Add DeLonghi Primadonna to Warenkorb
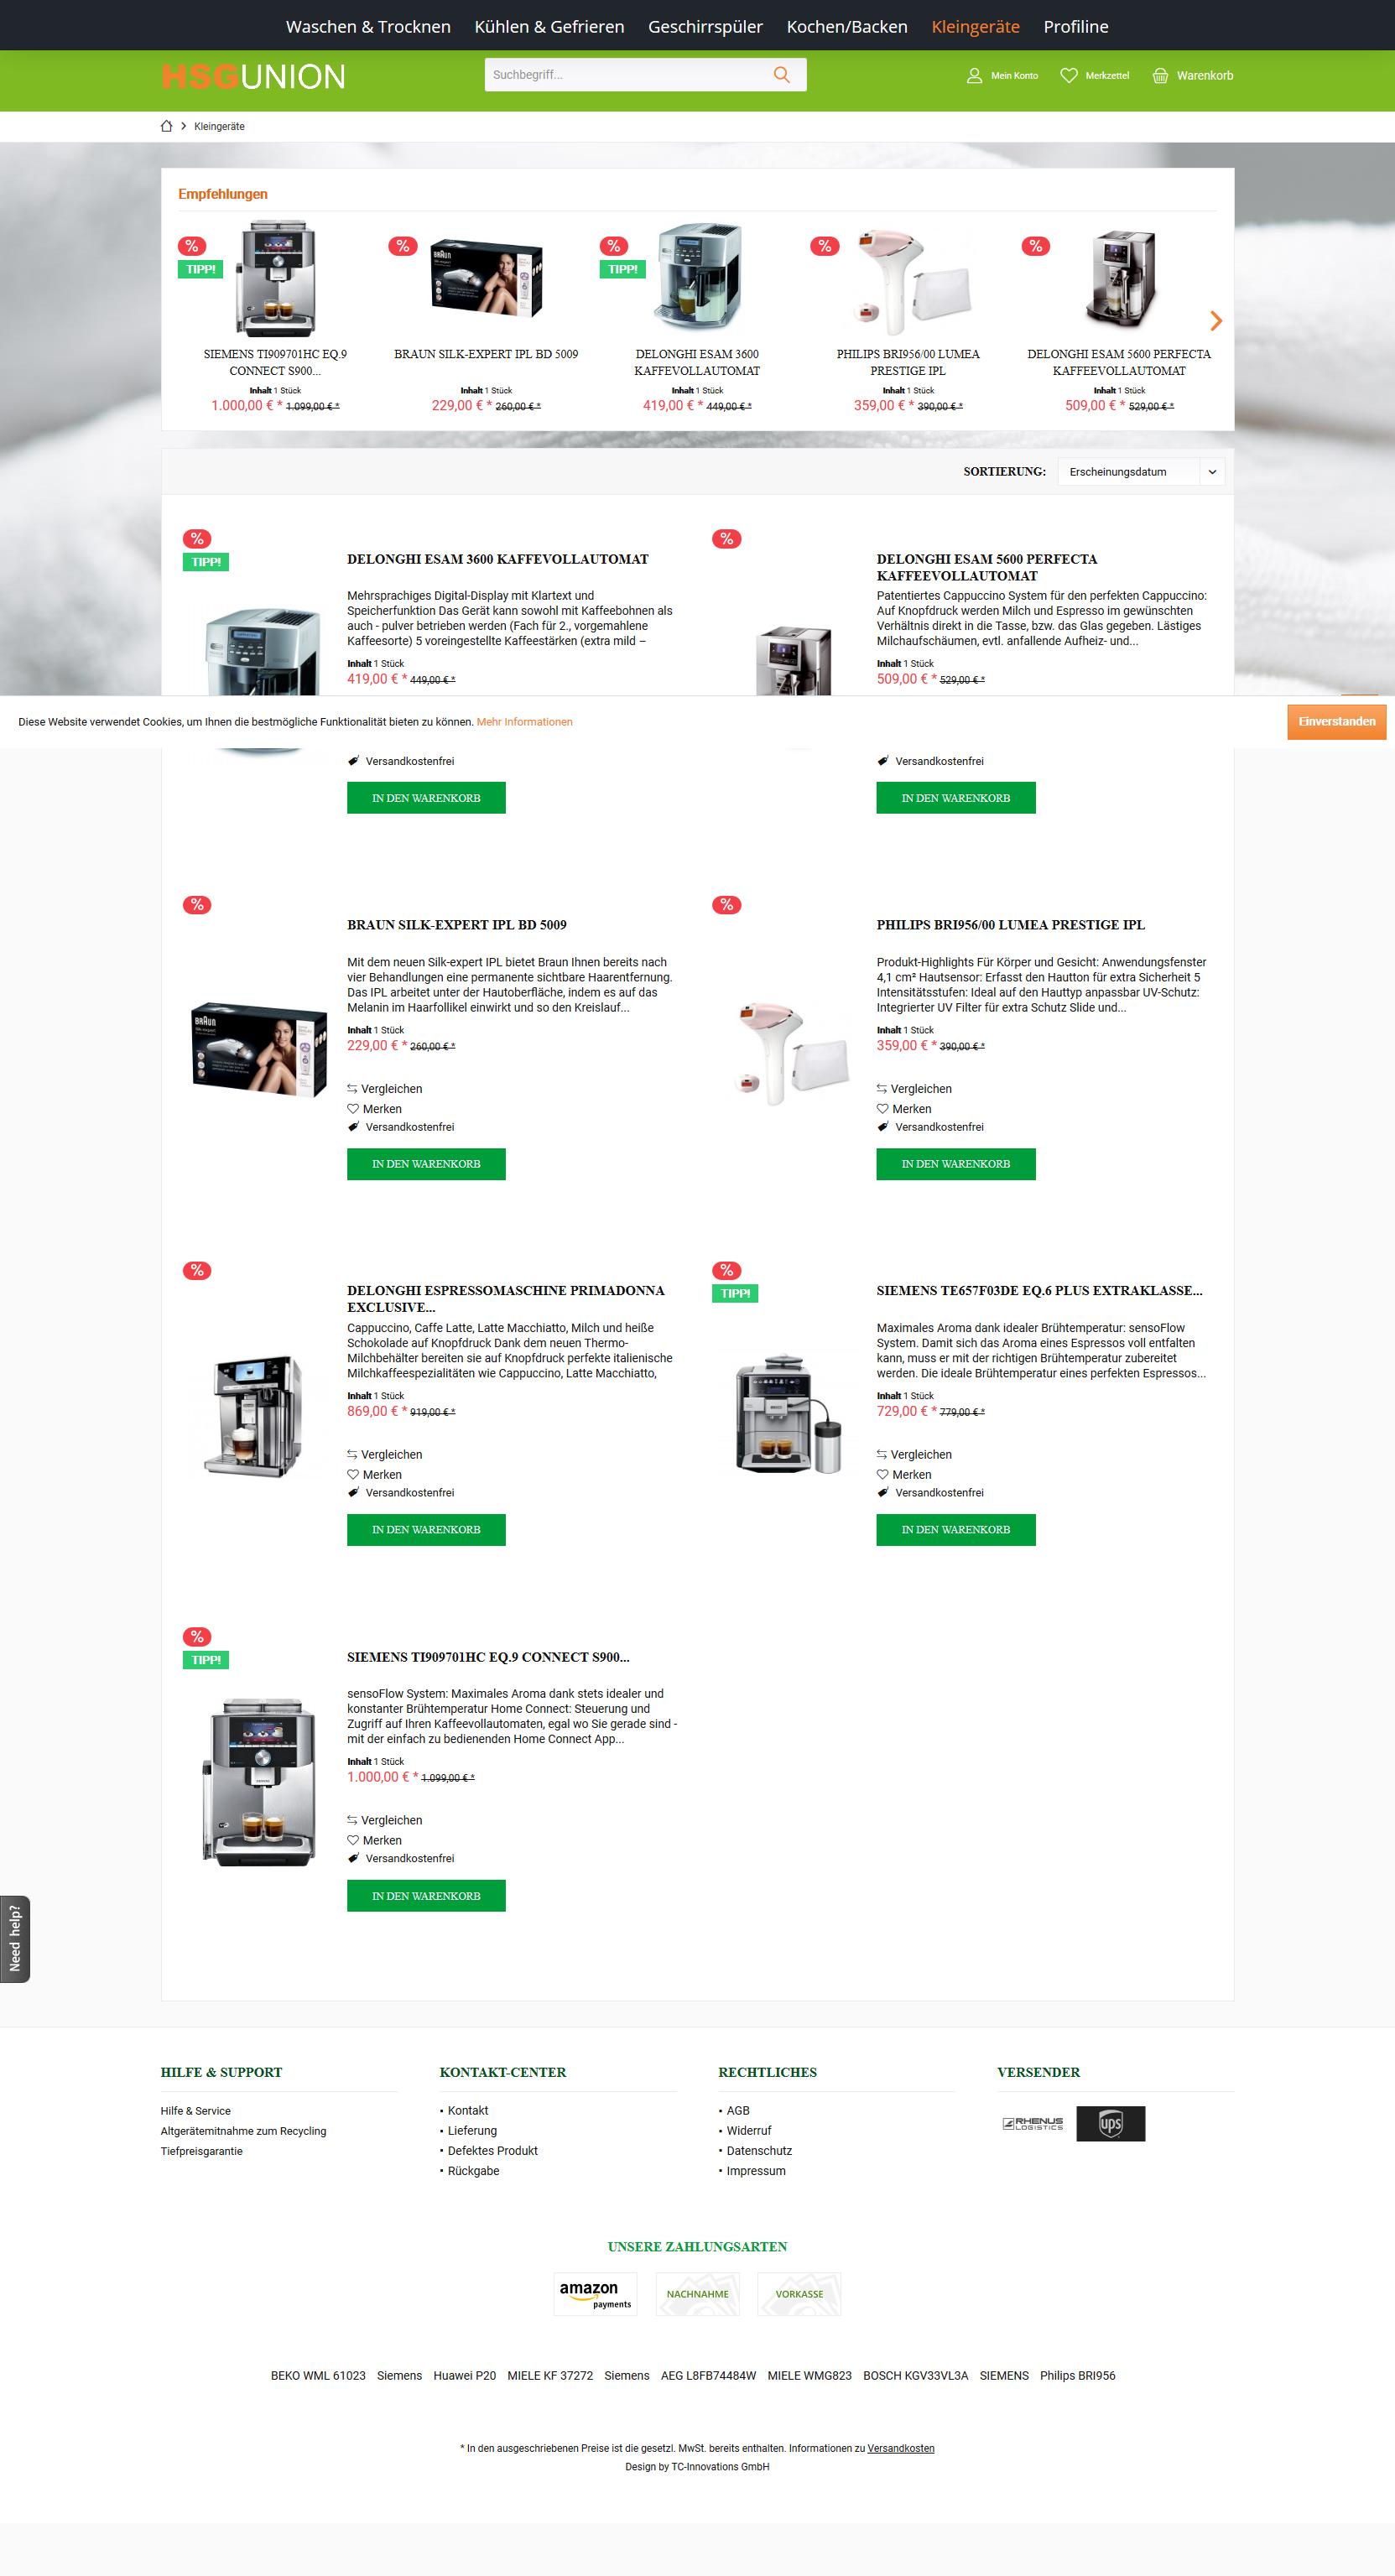The image size is (1395, 2576). tap(426, 1530)
